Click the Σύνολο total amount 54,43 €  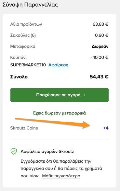pyautogui.click(x=99, y=77)
